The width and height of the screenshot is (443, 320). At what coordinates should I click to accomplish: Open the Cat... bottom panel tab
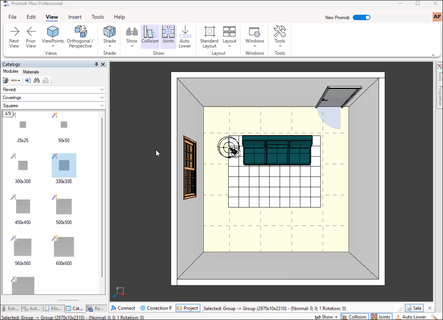(75, 309)
